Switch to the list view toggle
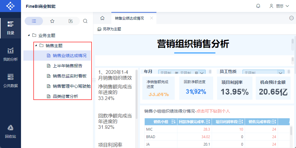296x148 pixels. [x=34, y=21]
